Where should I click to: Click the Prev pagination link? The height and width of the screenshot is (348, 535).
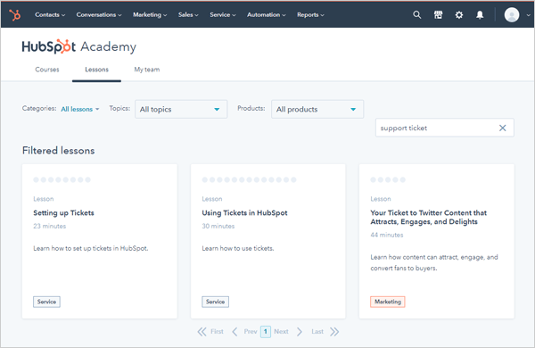click(250, 332)
